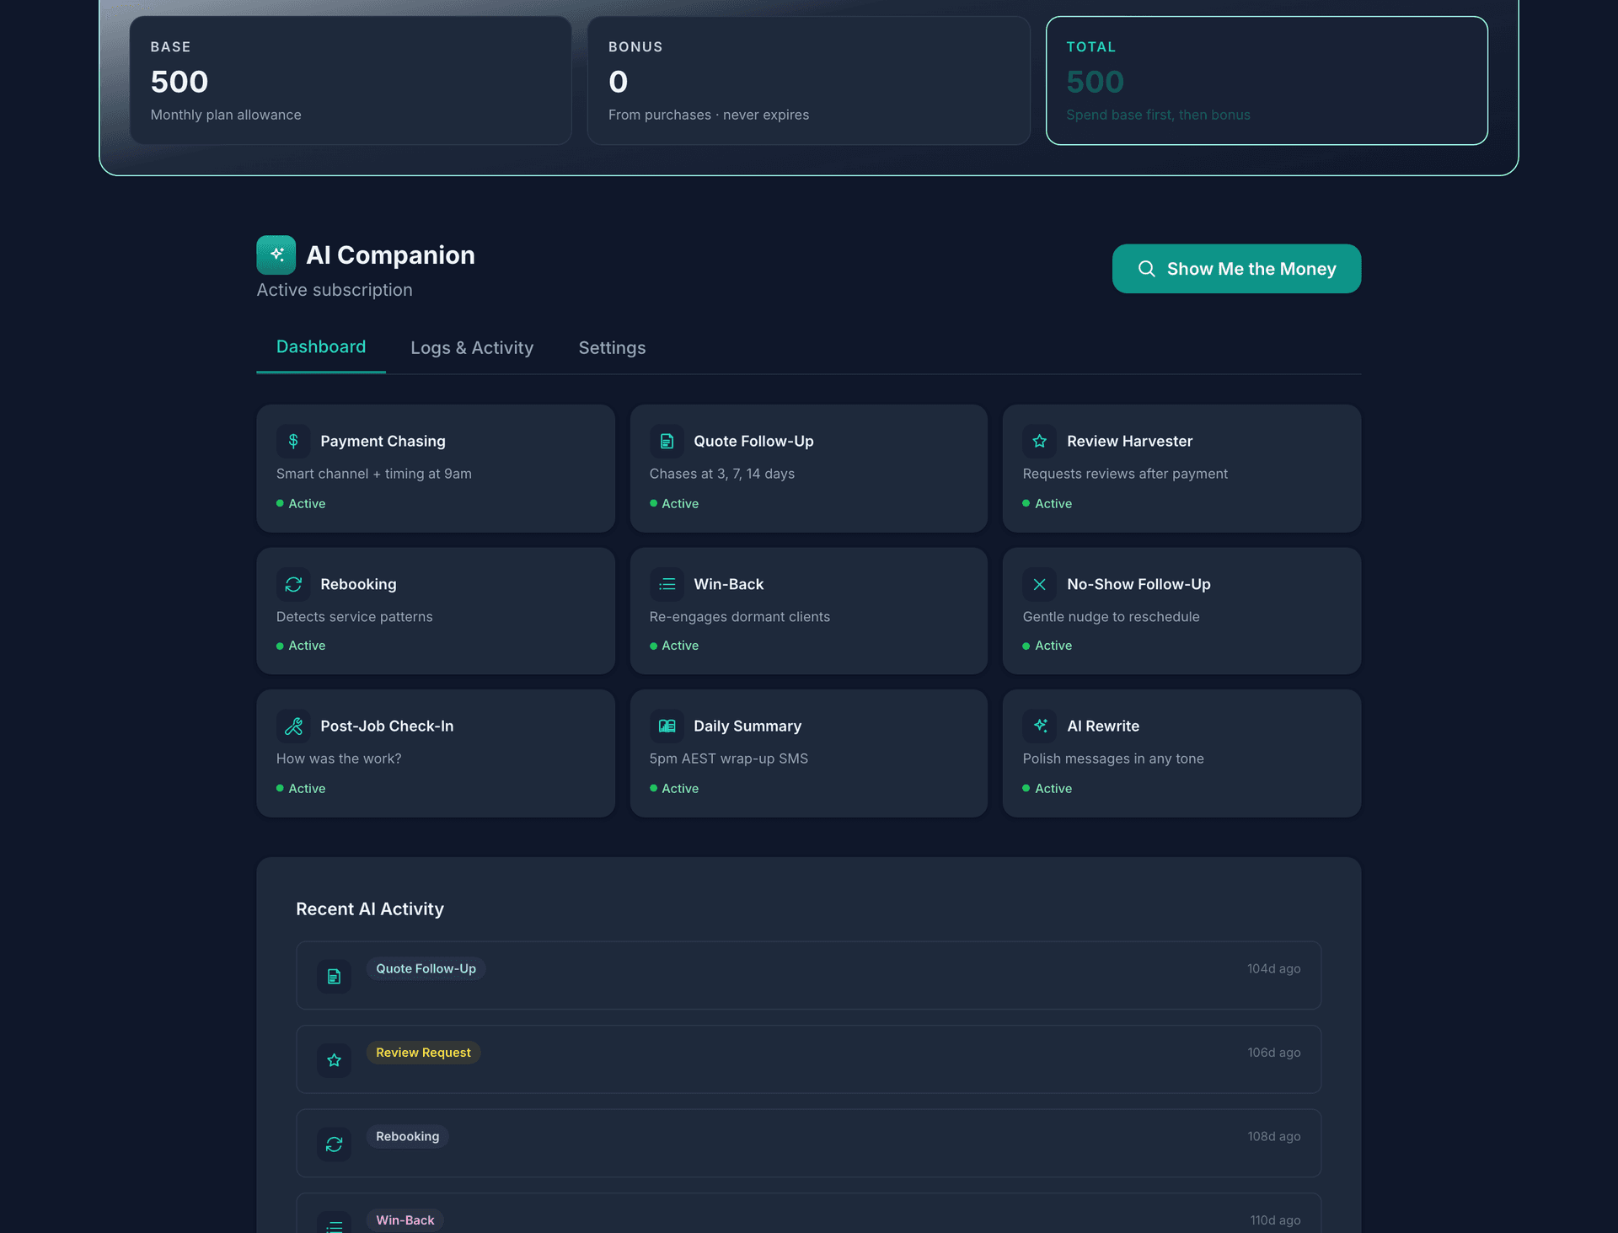Click Active status on Payment Chasing card
The image size is (1618, 1233).
[301, 503]
